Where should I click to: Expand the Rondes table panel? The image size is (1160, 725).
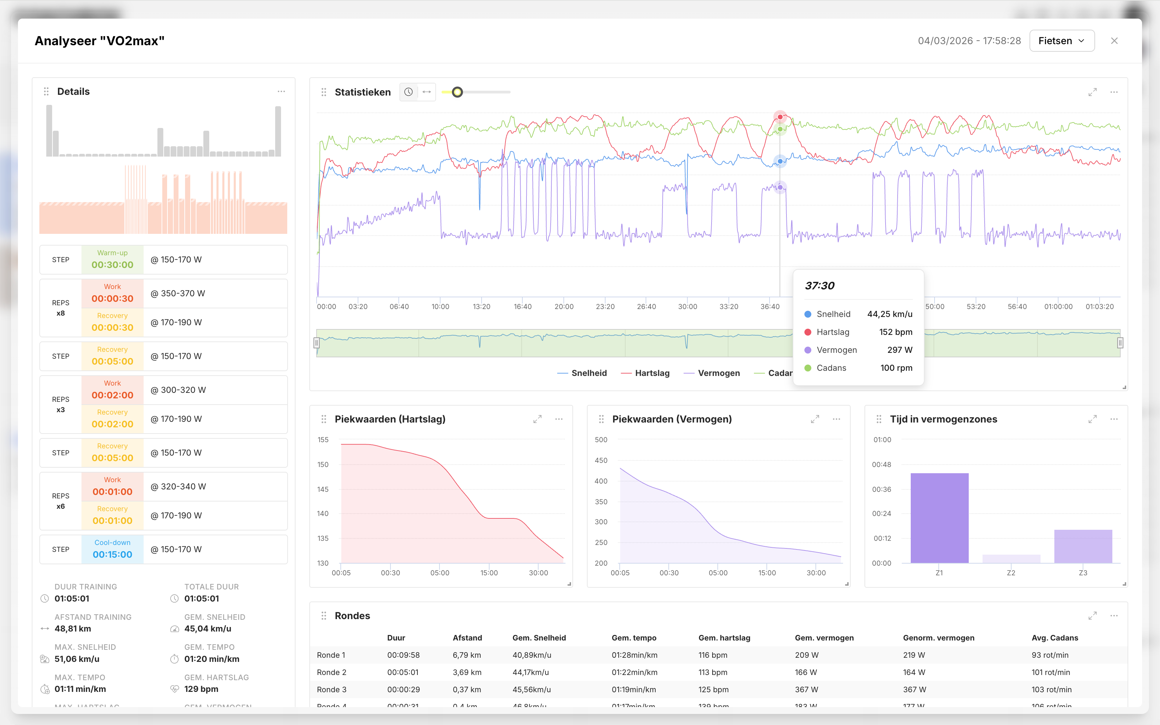(1092, 616)
